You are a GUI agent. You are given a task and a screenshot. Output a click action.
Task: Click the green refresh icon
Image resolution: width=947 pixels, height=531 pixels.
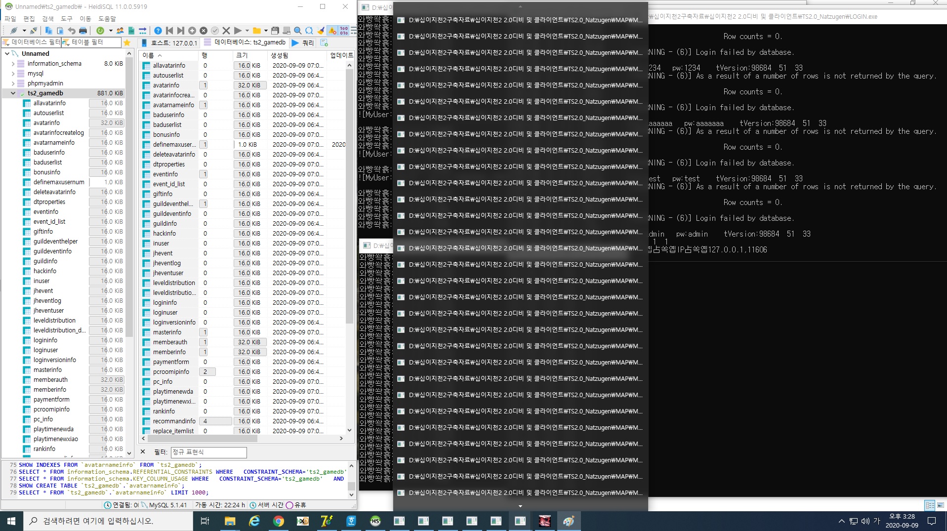tap(100, 31)
